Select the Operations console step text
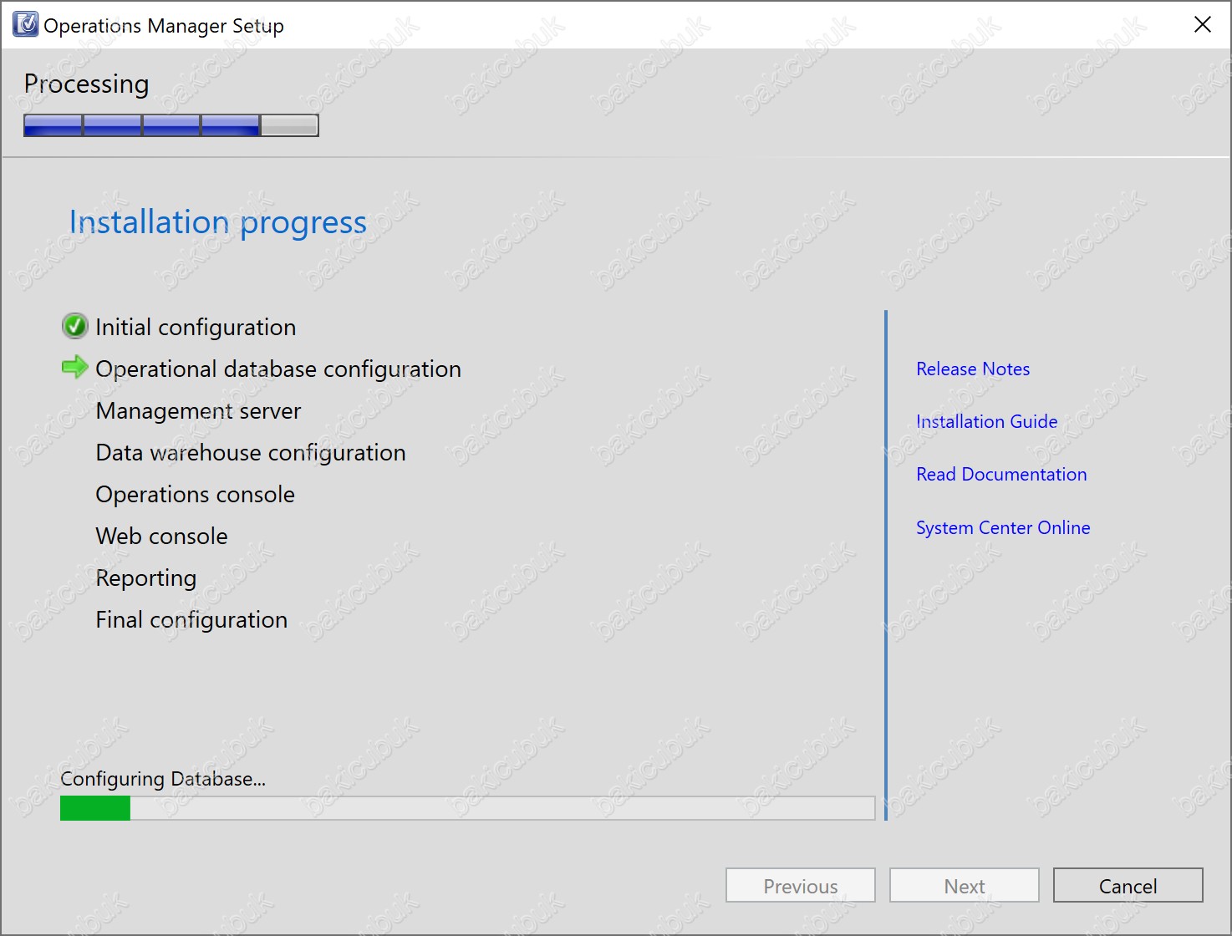 pos(195,494)
